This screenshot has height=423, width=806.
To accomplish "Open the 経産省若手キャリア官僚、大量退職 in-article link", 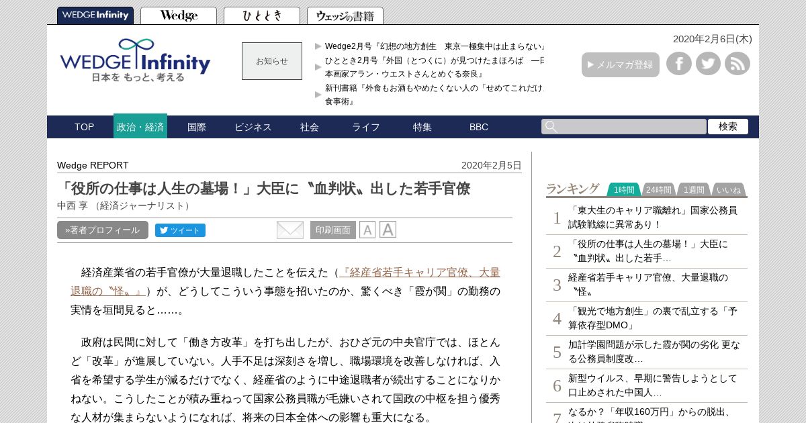I will [x=285, y=282].
